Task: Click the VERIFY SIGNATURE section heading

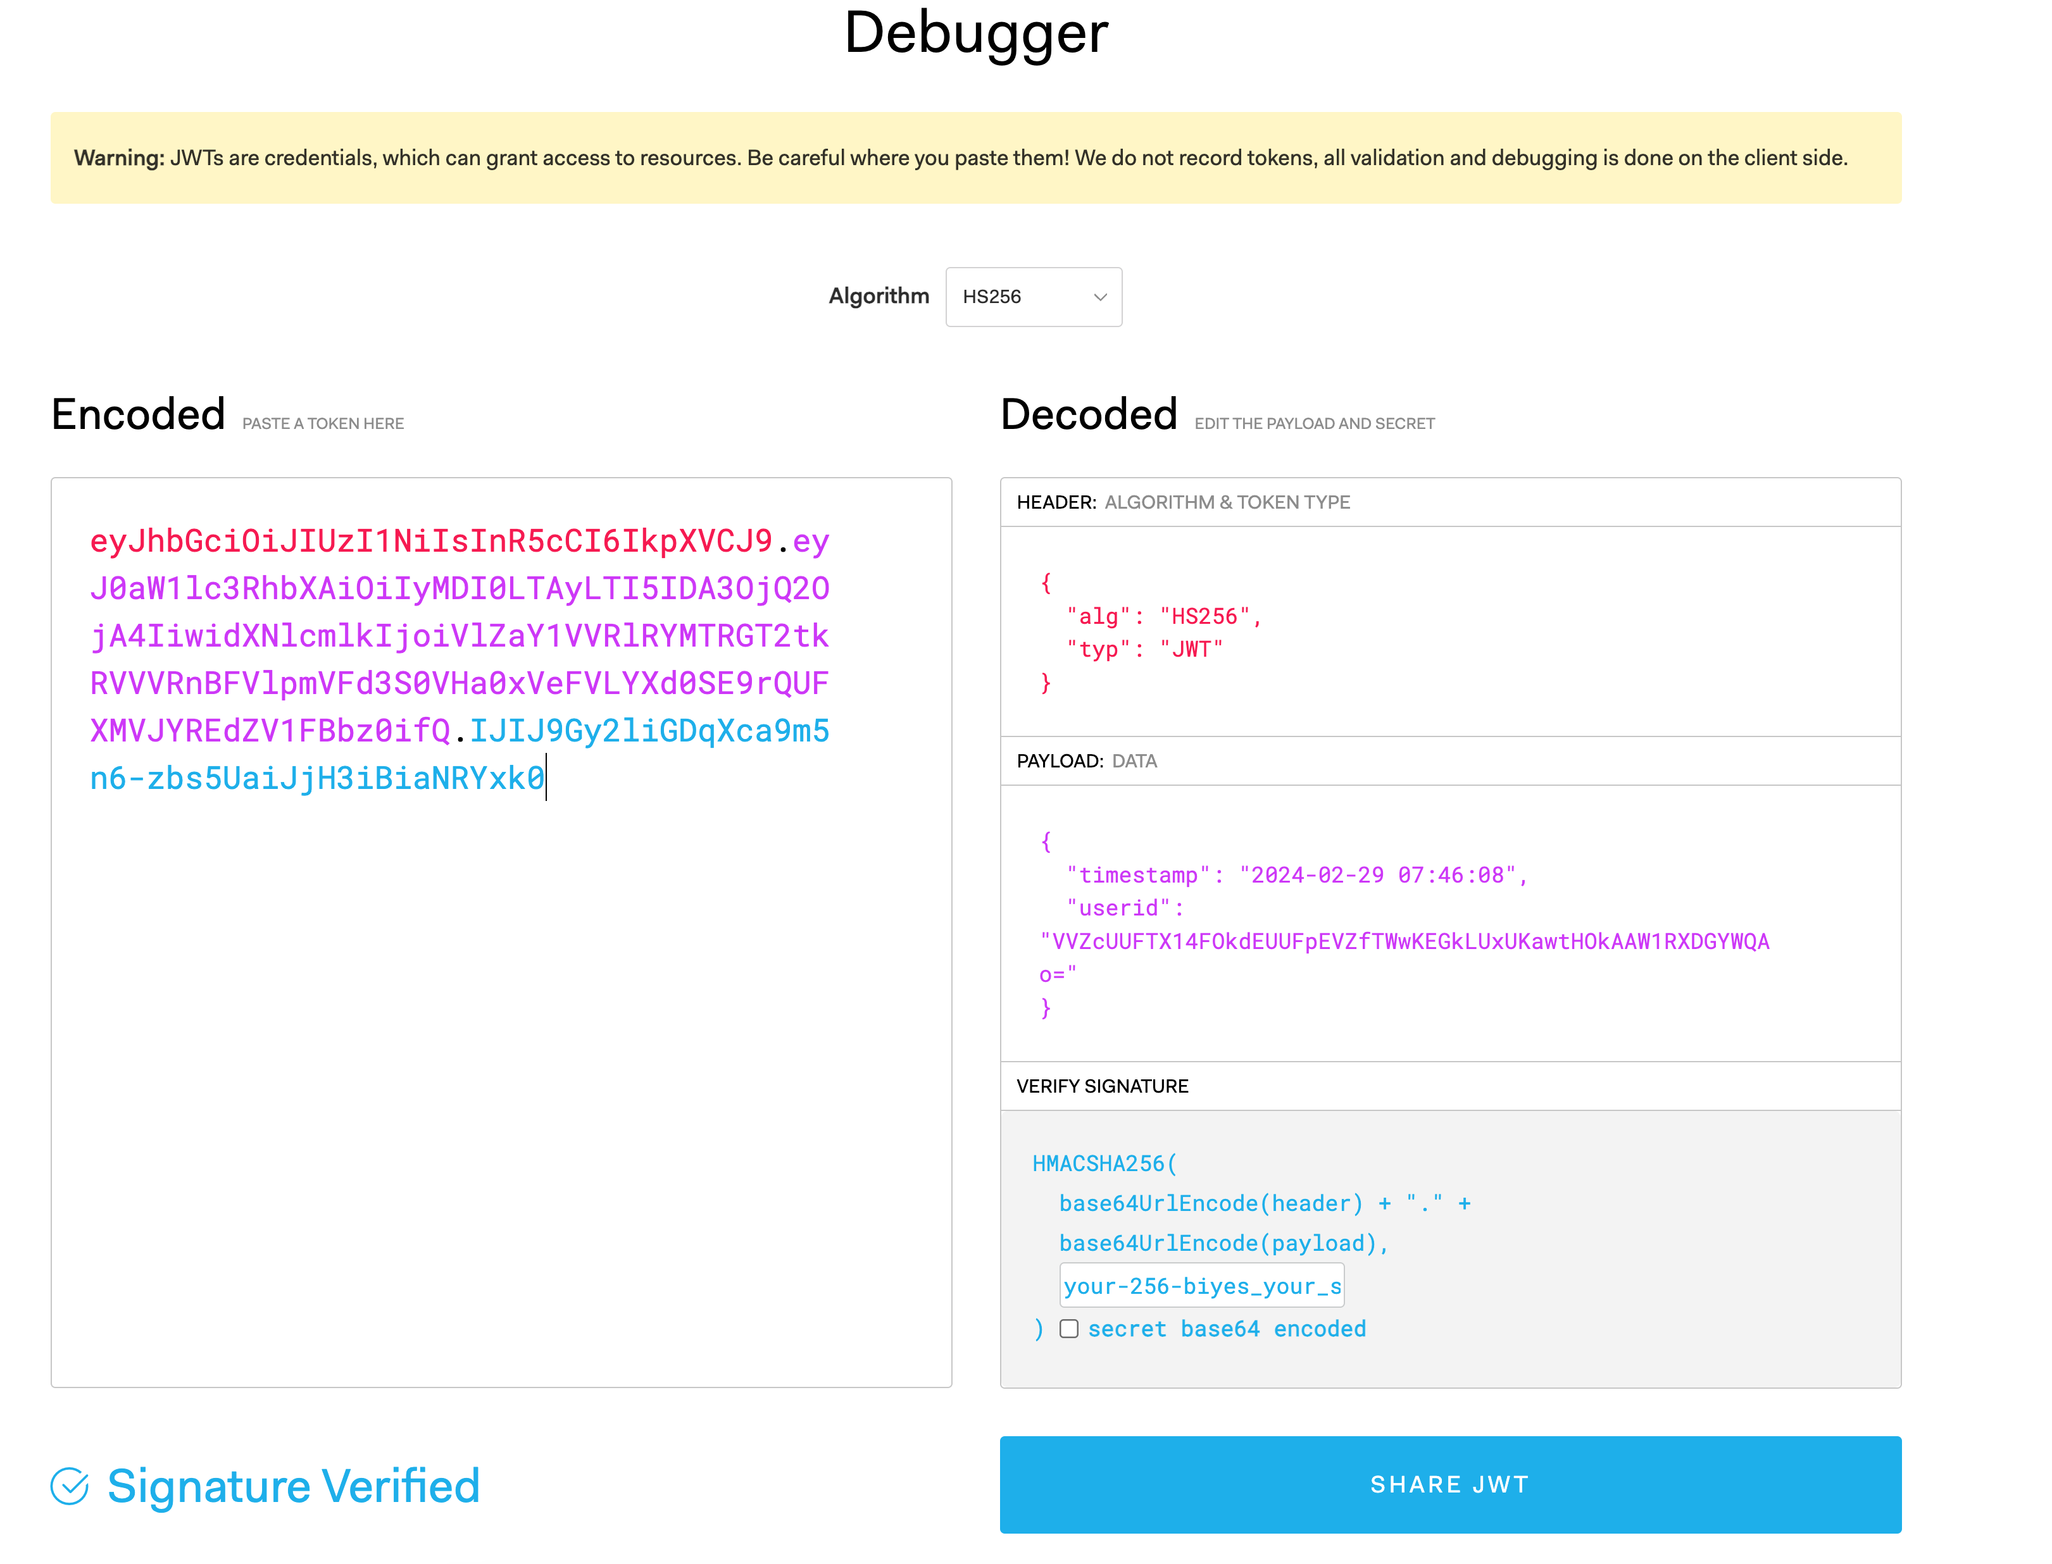Action: point(1102,1086)
